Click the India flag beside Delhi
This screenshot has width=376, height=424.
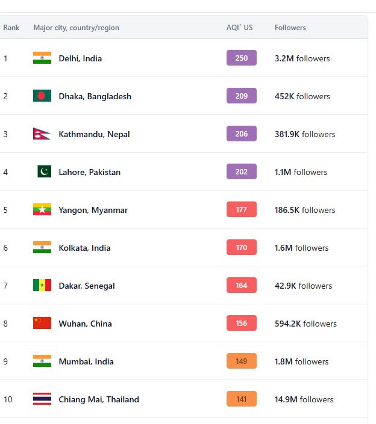pos(42,58)
